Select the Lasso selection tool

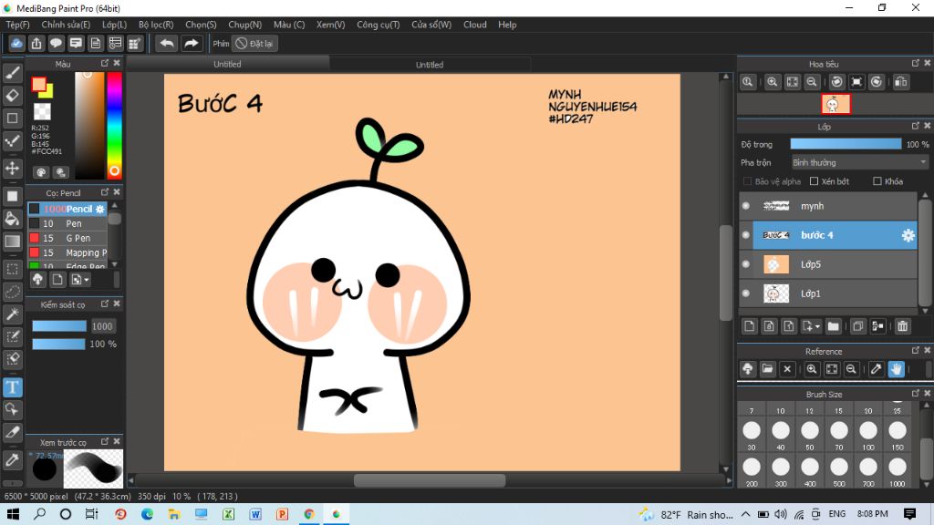(x=13, y=292)
